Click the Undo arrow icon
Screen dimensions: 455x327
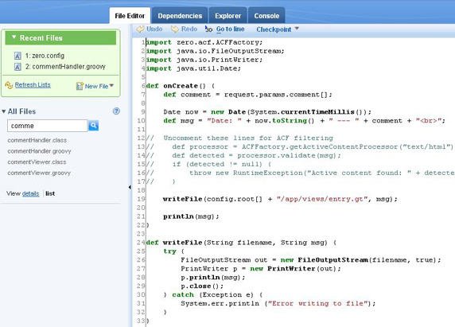(x=141, y=29)
